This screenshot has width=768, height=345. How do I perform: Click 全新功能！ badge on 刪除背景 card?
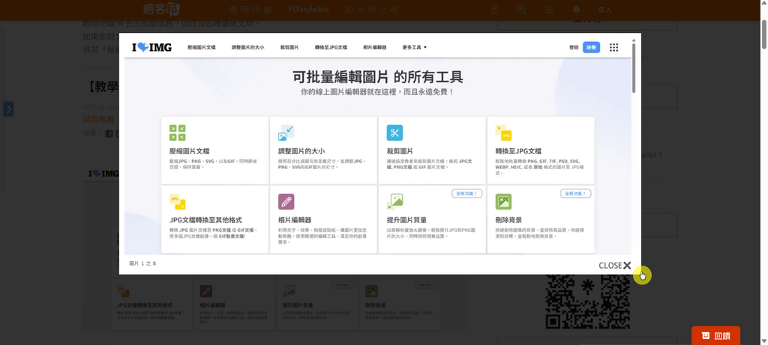575,194
